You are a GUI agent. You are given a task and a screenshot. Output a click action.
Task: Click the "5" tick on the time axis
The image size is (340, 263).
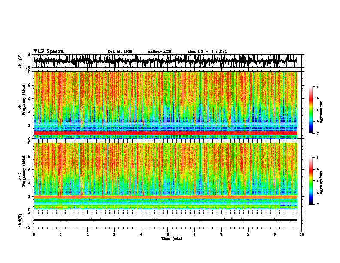point(168,235)
